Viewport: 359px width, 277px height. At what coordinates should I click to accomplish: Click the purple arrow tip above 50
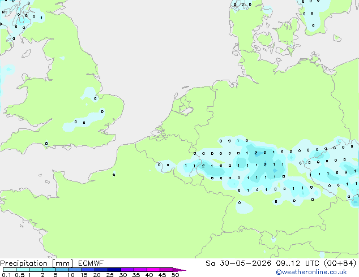click(x=179, y=270)
